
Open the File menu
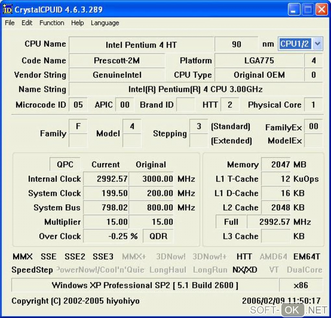[x=10, y=23]
